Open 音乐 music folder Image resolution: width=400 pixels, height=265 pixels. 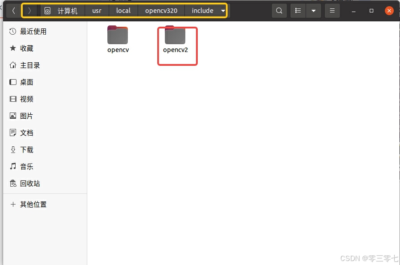click(45, 167)
